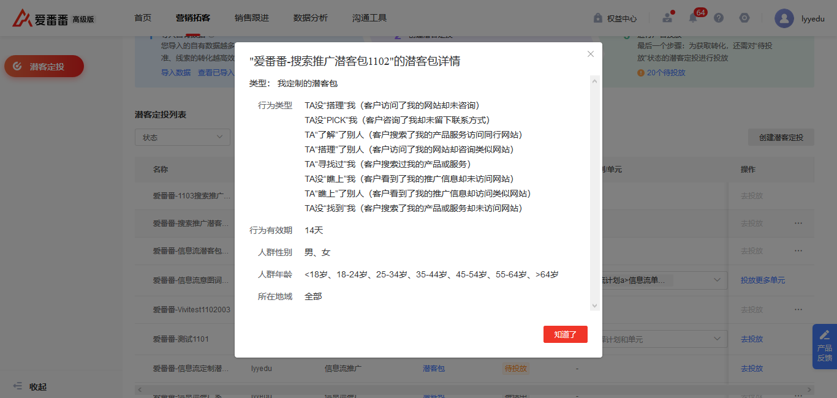This screenshot has height=398, width=837.
Task: Click the user avatar icon
Action: pos(784,18)
